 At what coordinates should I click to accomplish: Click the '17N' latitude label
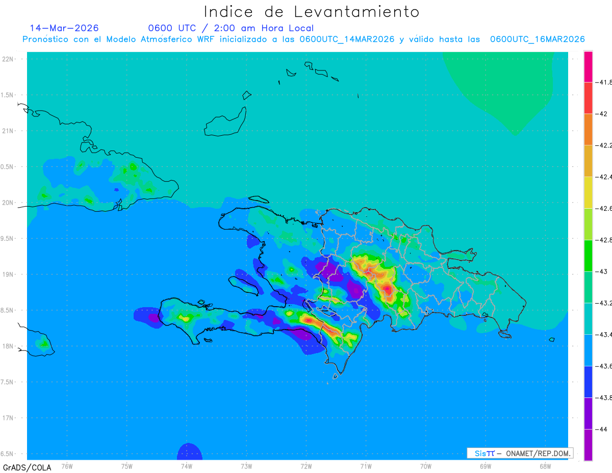[x=8, y=418]
